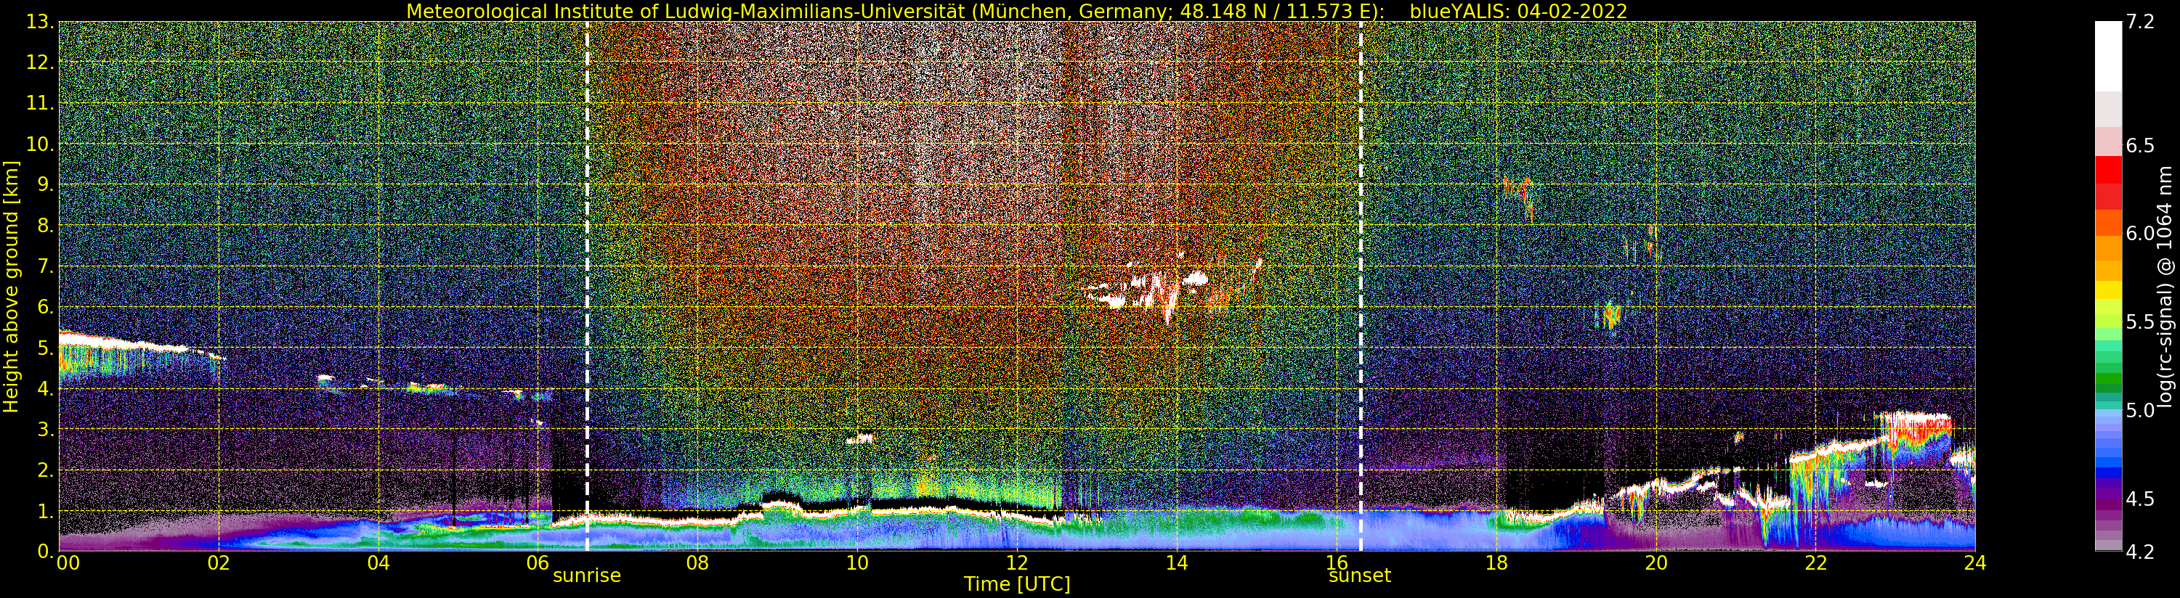Select height axis tick label '7.'
Image resolution: width=2180 pixels, height=598 pixels.
pos(46,266)
